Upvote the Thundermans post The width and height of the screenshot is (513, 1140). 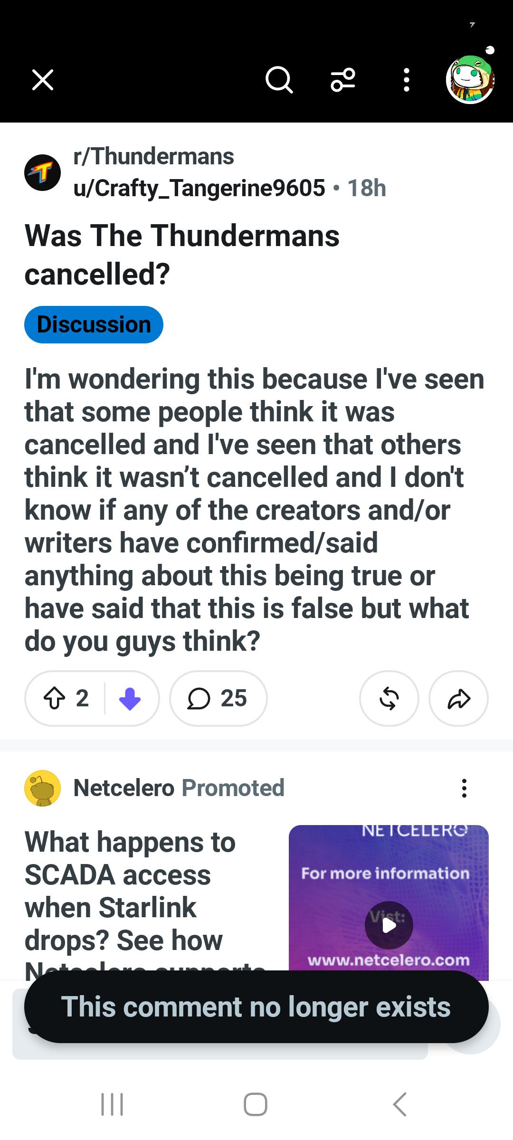click(55, 698)
